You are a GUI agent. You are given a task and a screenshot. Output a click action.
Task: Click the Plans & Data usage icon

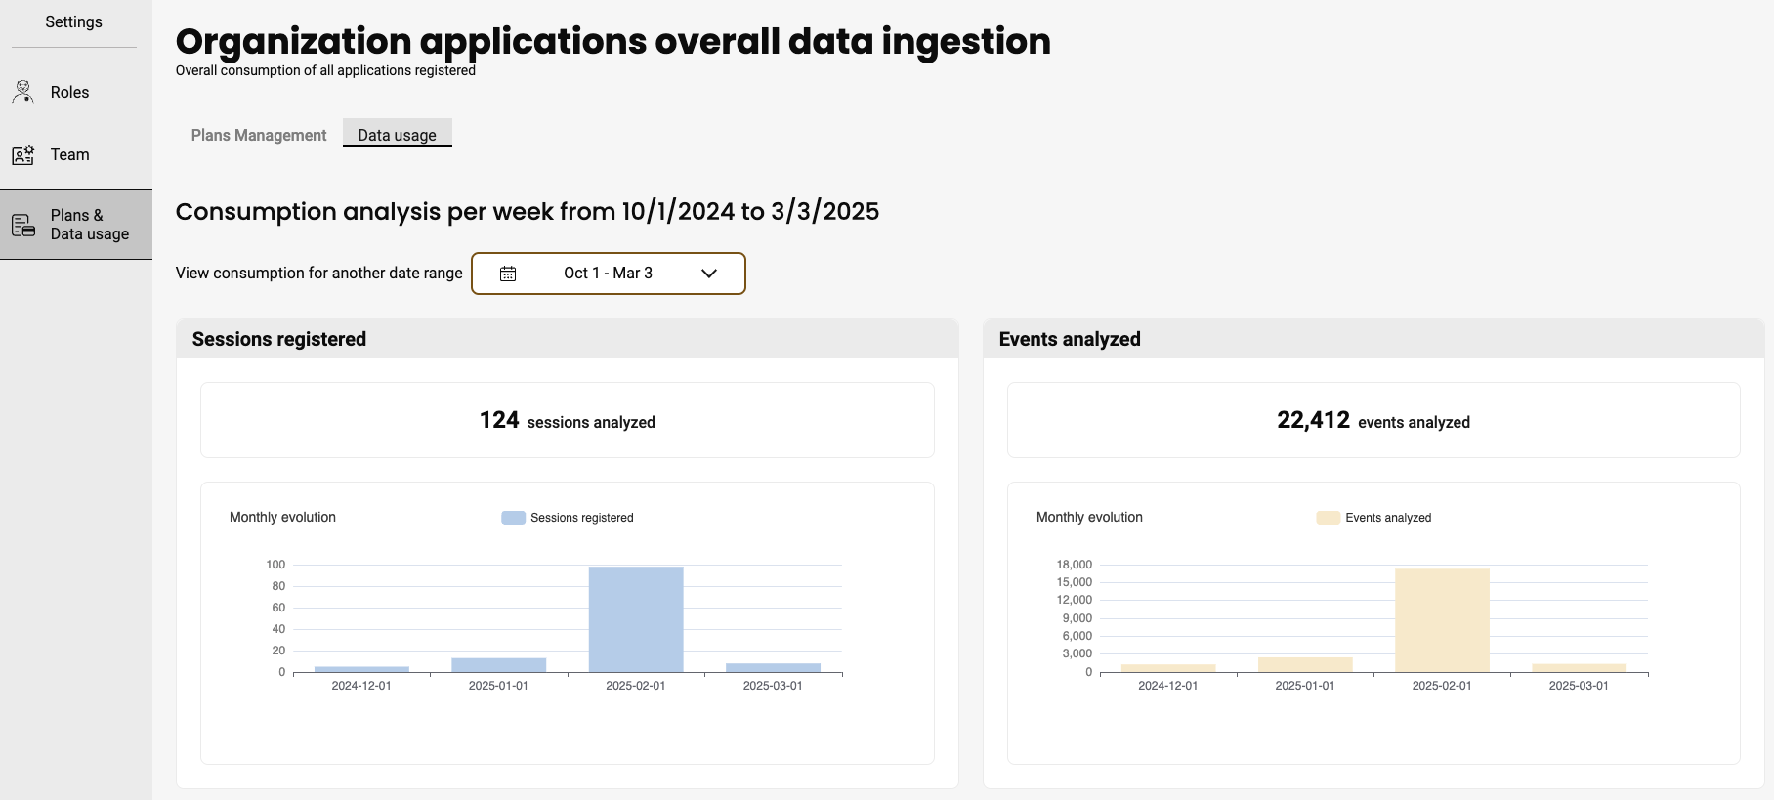[23, 226]
